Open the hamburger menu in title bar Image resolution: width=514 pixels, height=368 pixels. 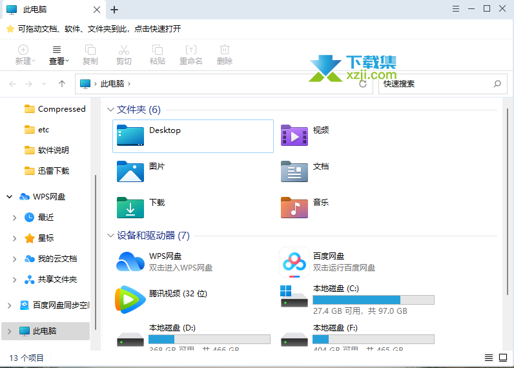(x=456, y=9)
